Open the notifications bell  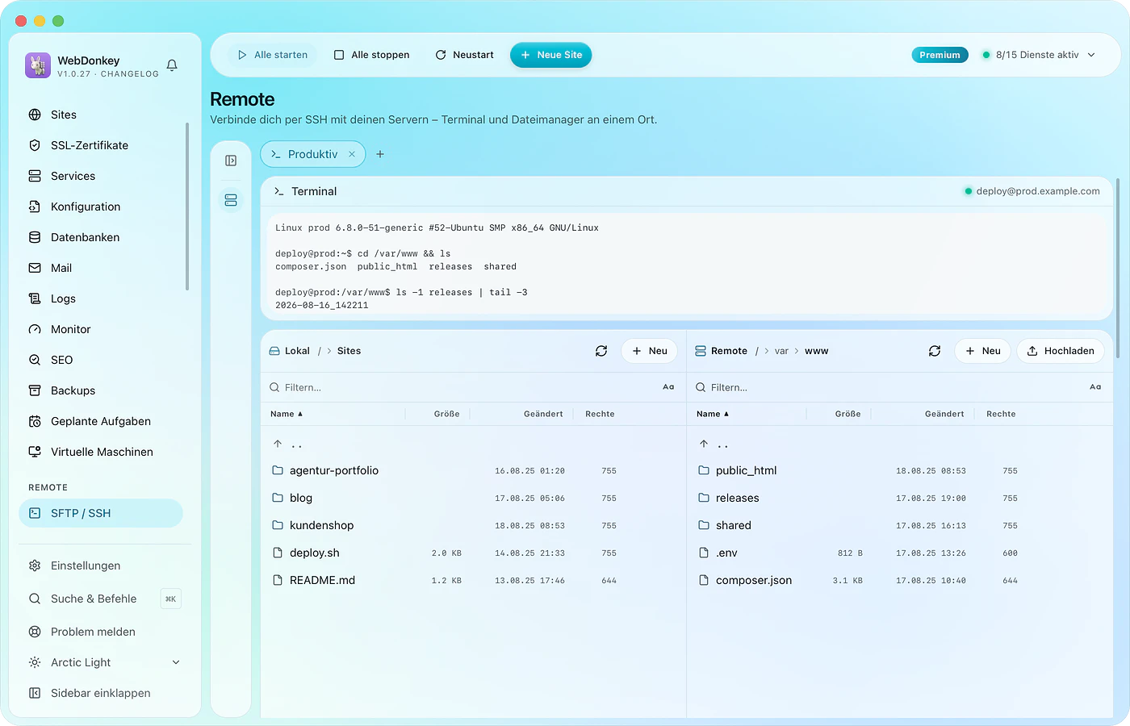coord(172,65)
